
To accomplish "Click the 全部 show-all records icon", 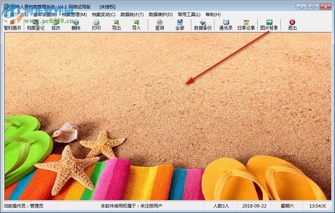I will tap(179, 25).
